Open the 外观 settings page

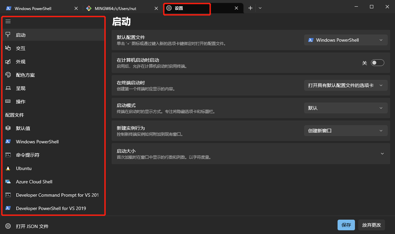53,61
